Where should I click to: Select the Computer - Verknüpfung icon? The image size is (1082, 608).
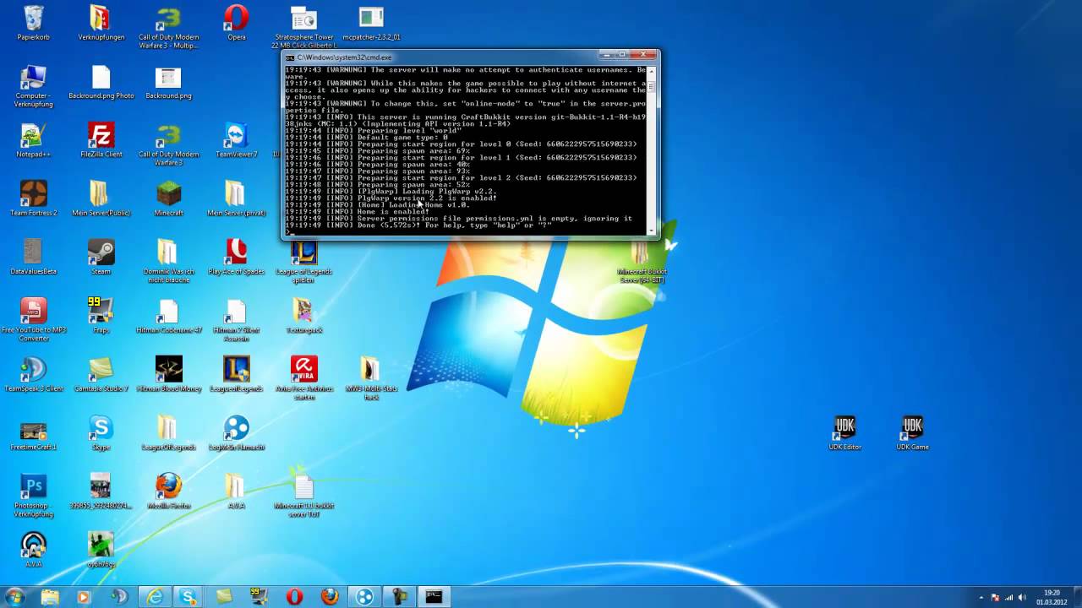click(34, 86)
